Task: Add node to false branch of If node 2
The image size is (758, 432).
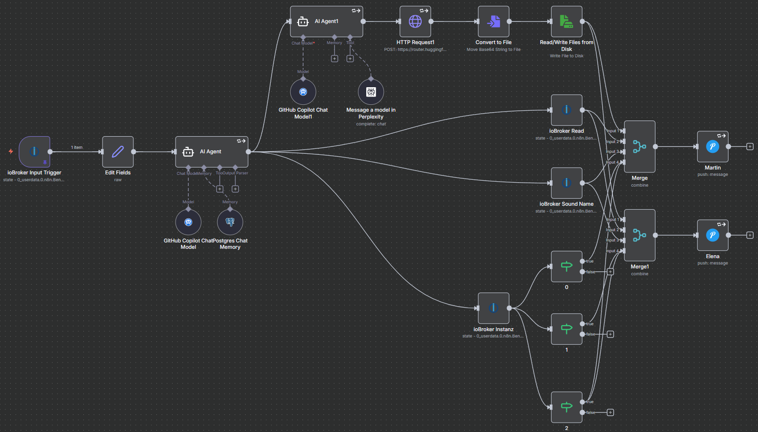Action: point(610,412)
